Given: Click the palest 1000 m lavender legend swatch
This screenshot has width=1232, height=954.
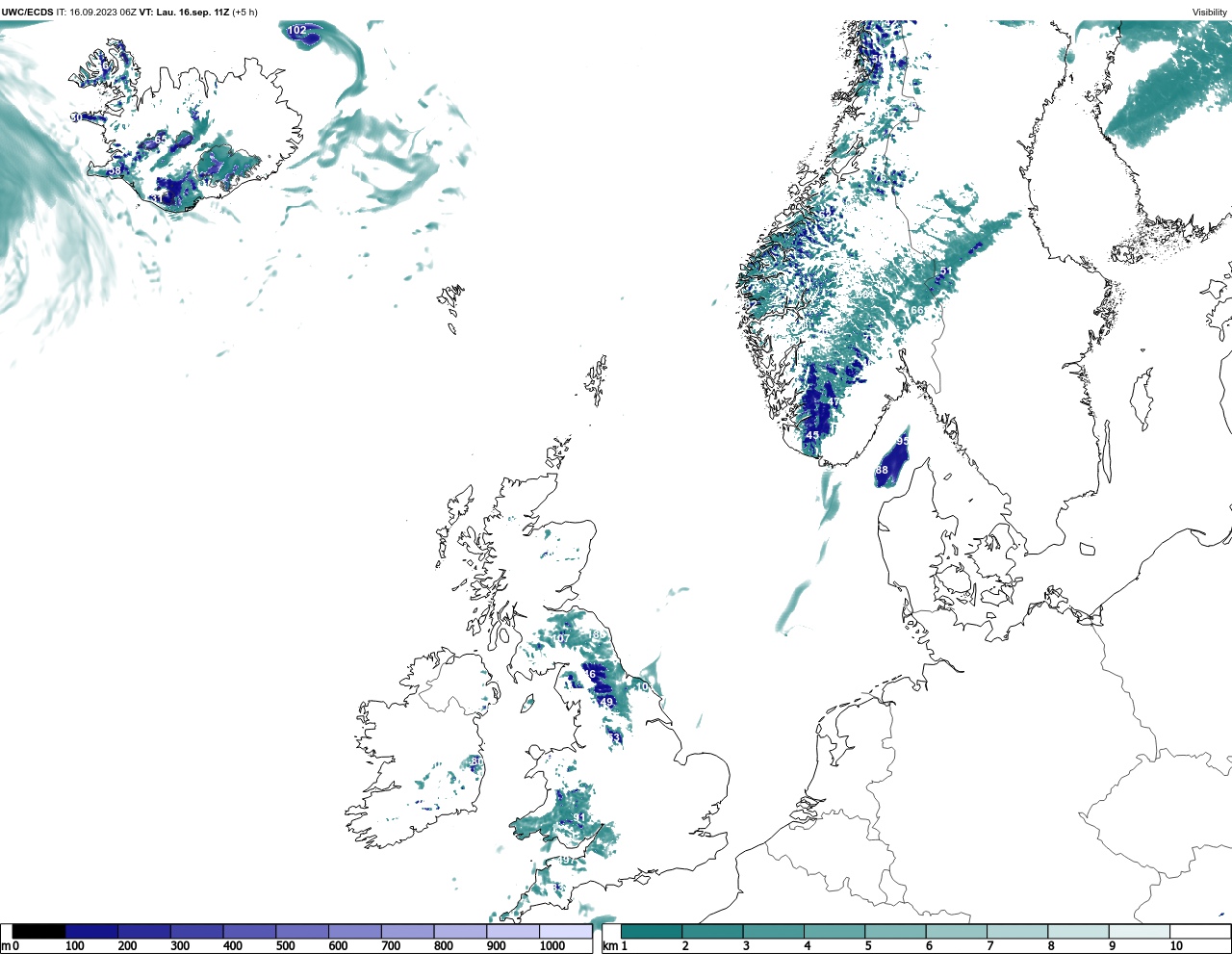Looking at the screenshot, I should (564, 931).
